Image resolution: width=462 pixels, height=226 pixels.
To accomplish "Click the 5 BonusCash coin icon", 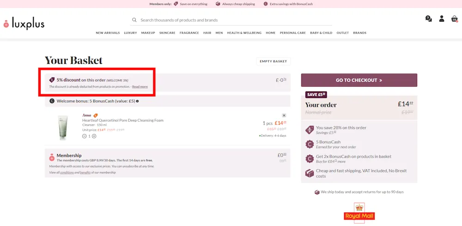I will tap(310, 144).
